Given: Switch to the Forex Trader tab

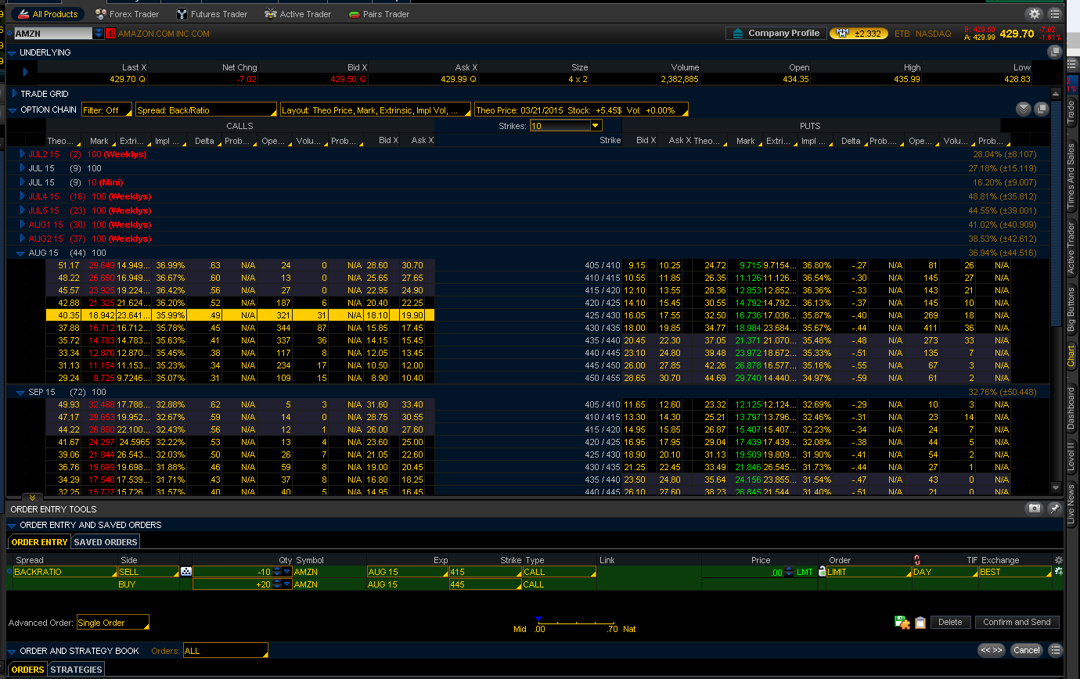Looking at the screenshot, I should pos(127,14).
